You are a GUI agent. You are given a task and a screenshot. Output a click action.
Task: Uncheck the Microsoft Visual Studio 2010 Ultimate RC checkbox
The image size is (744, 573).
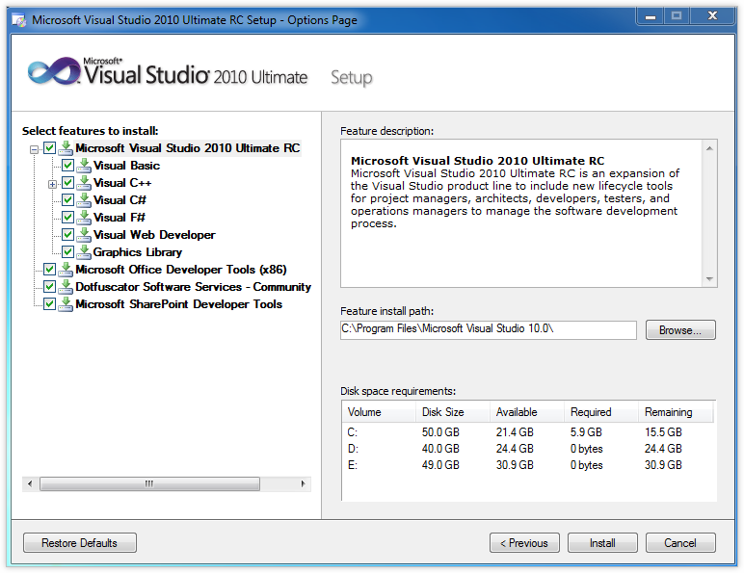50,148
